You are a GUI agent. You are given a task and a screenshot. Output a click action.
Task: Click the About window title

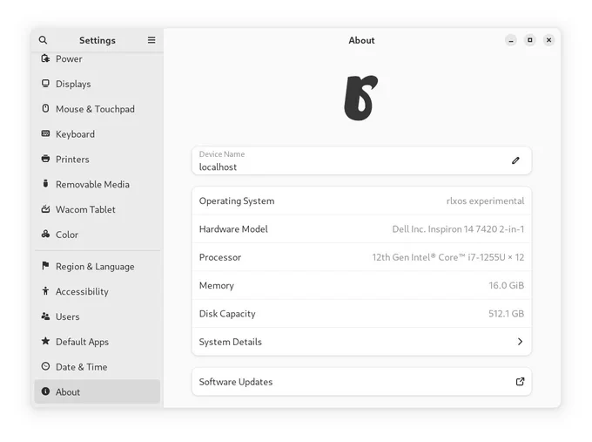[361, 40]
